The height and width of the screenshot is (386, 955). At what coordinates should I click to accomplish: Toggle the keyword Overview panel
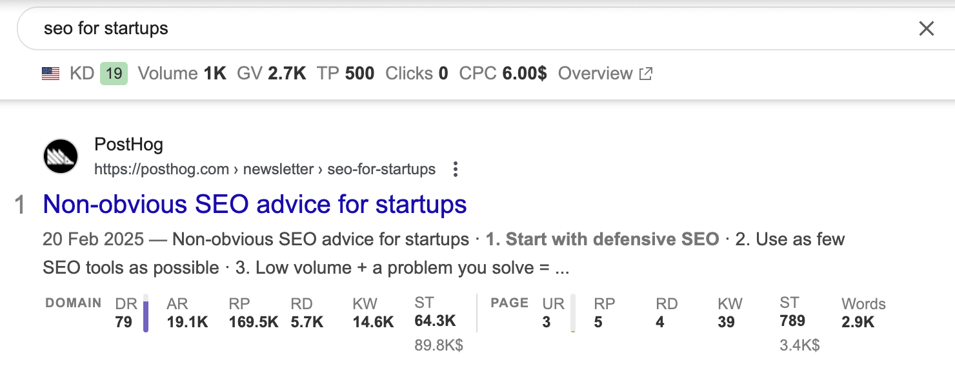point(595,73)
